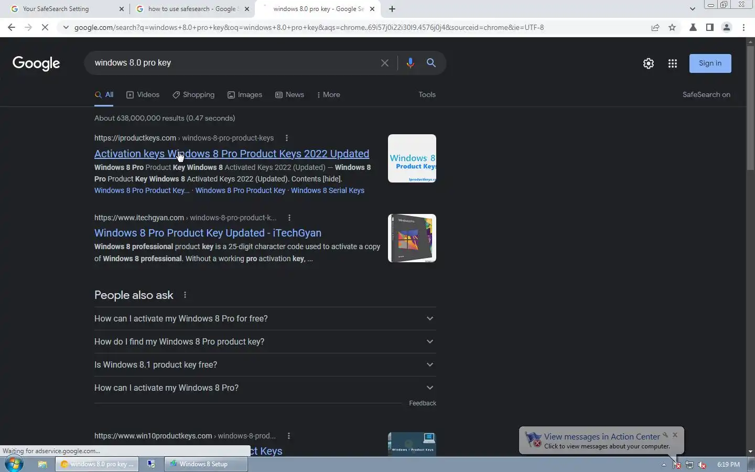This screenshot has height=472, width=755.
Task: Open site info dropdown in address bar
Action: [x=66, y=27]
